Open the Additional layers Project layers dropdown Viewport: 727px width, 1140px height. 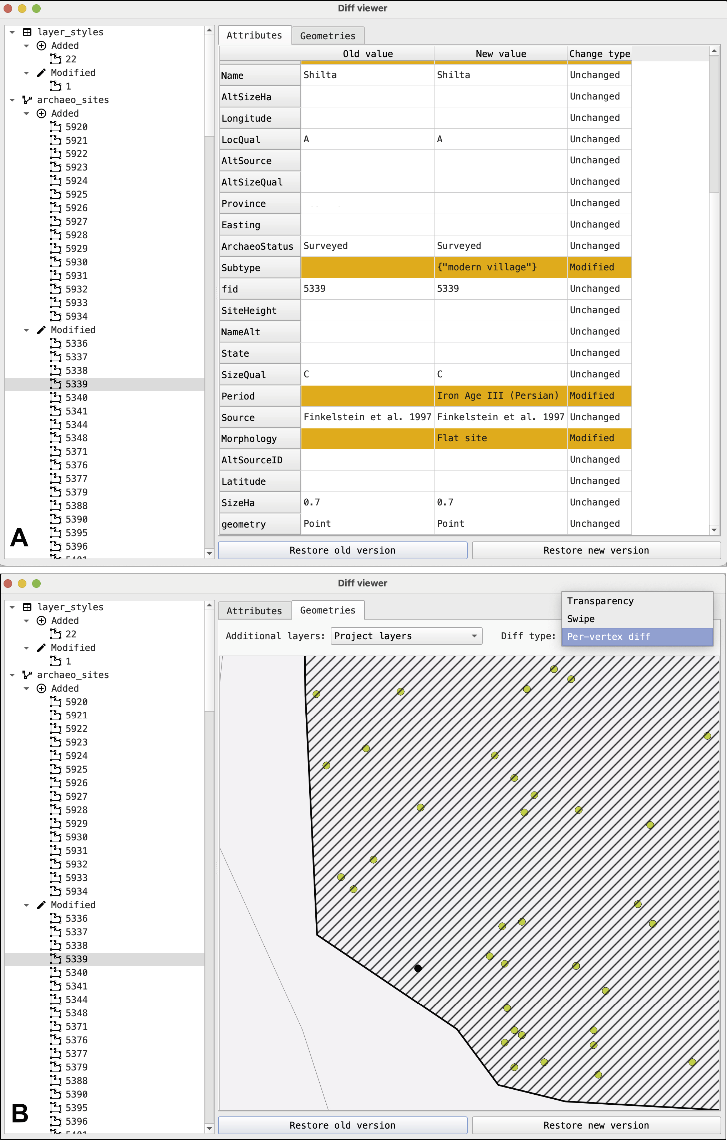407,636
